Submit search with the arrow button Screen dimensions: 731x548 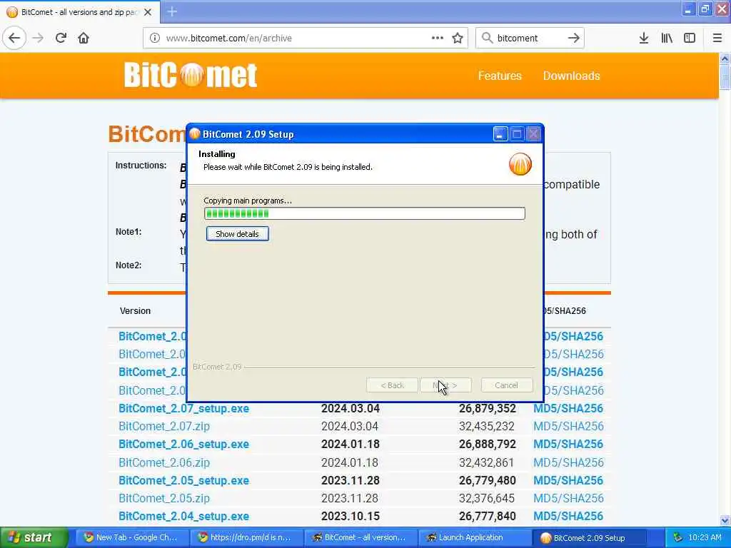574,39
